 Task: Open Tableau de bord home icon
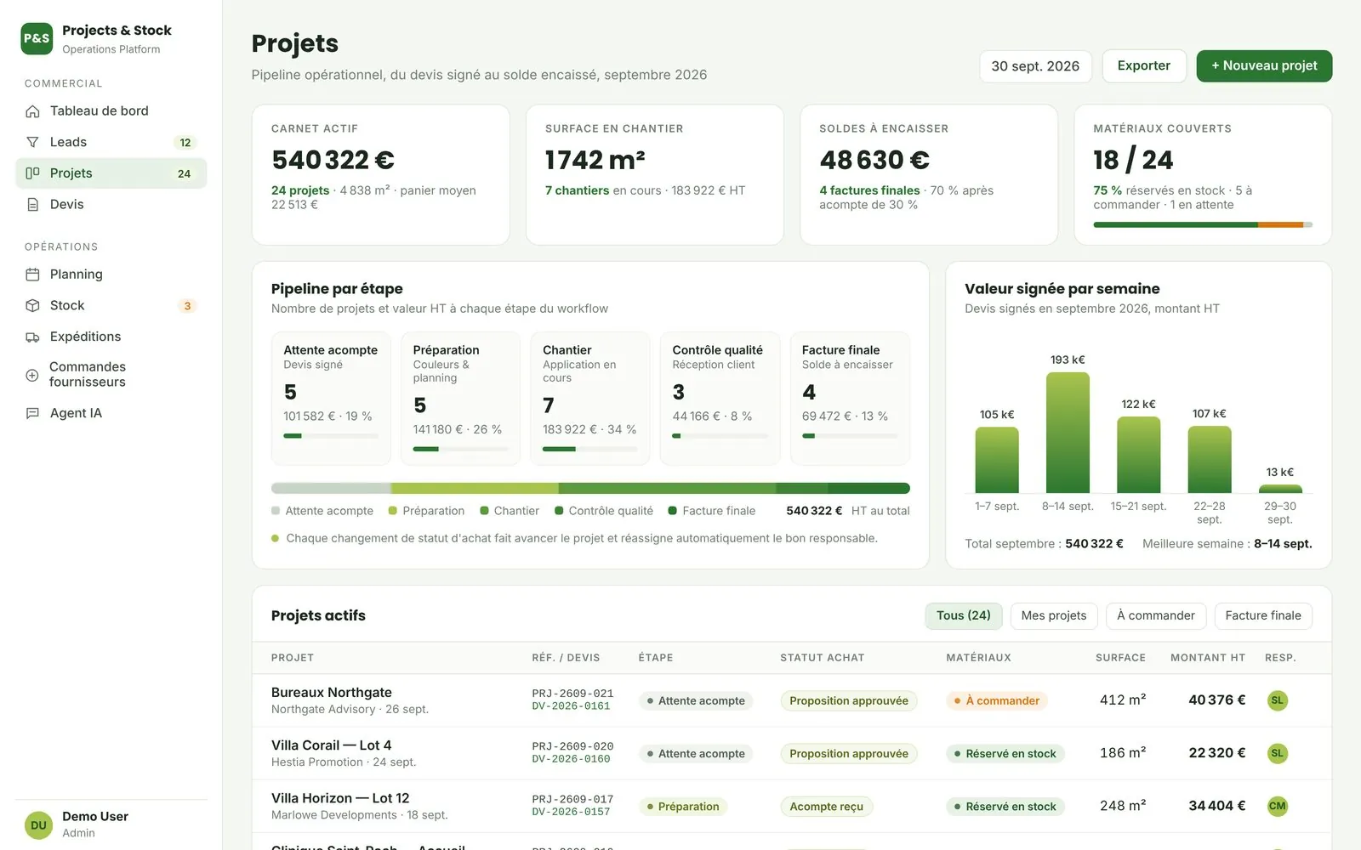click(32, 111)
